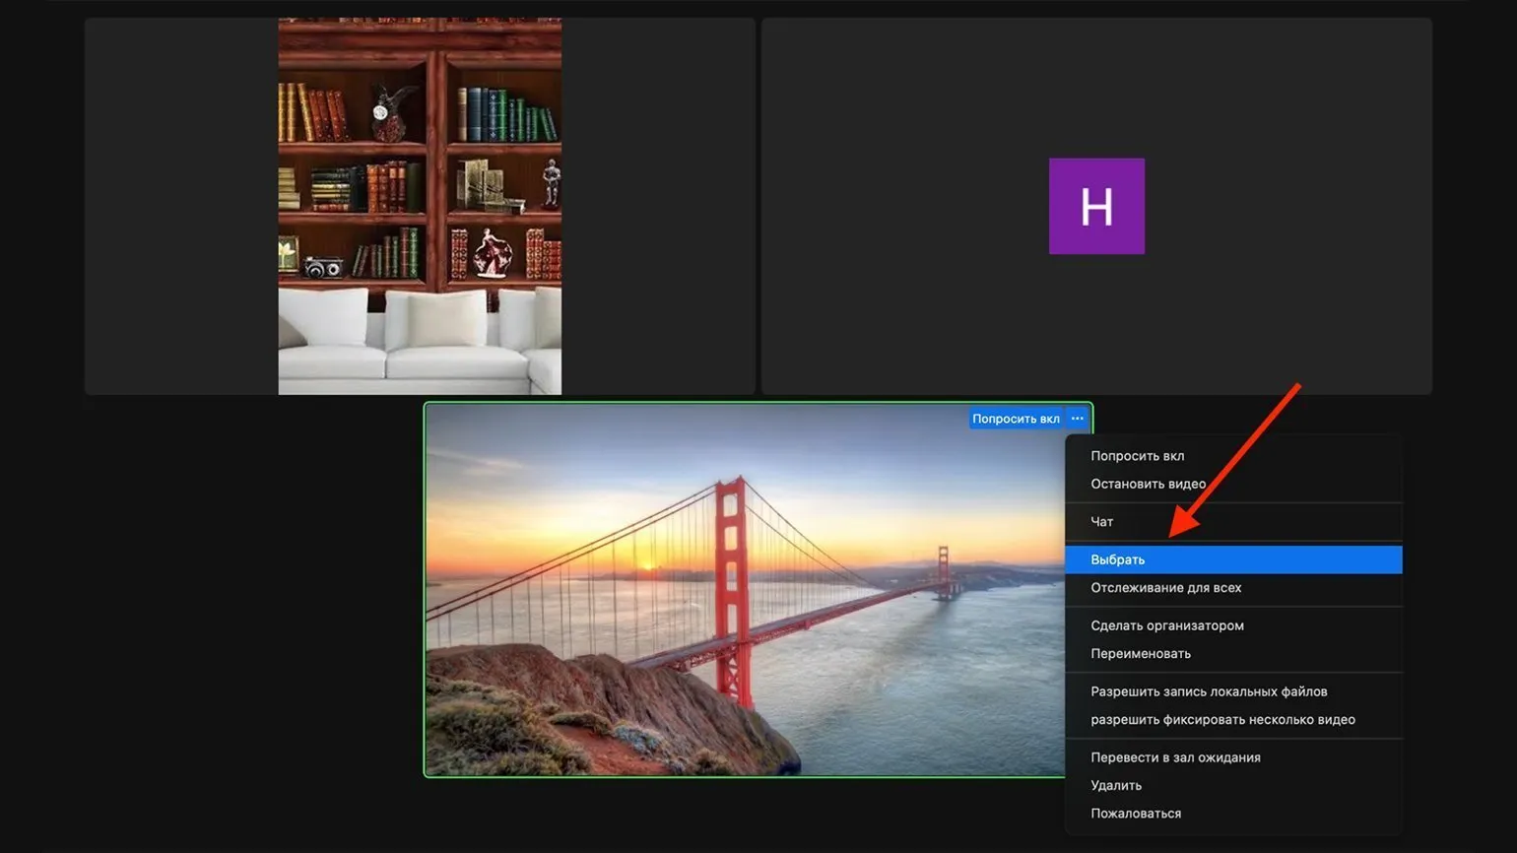Screen dimensions: 1517x853
Task: Click the blue Попросить вкл button on the video
Action: coord(1016,419)
